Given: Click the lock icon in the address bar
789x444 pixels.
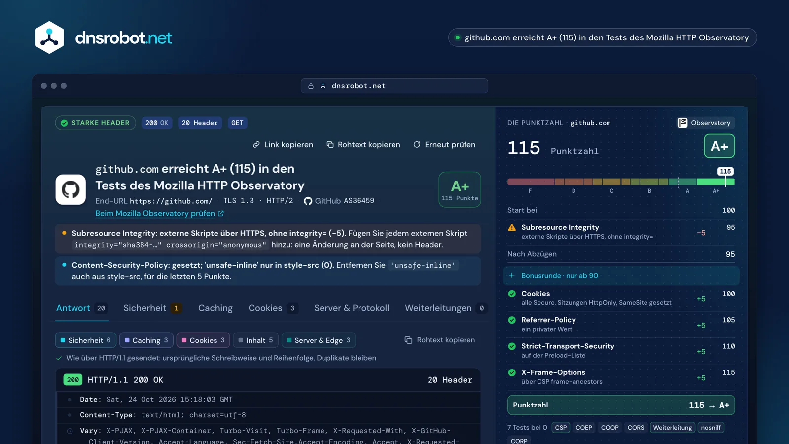Looking at the screenshot, I should (311, 86).
